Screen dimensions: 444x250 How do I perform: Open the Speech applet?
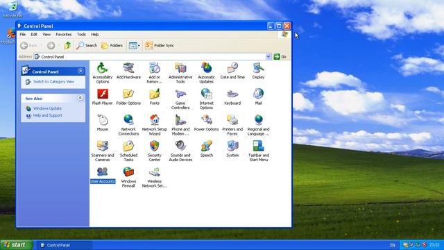tap(207, 149)
